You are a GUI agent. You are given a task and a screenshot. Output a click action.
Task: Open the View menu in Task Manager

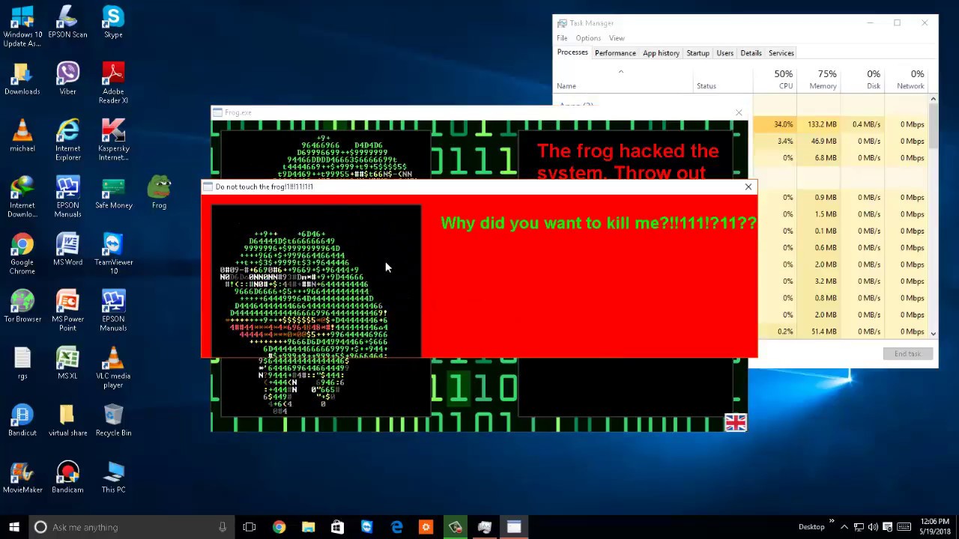[617, 38]
